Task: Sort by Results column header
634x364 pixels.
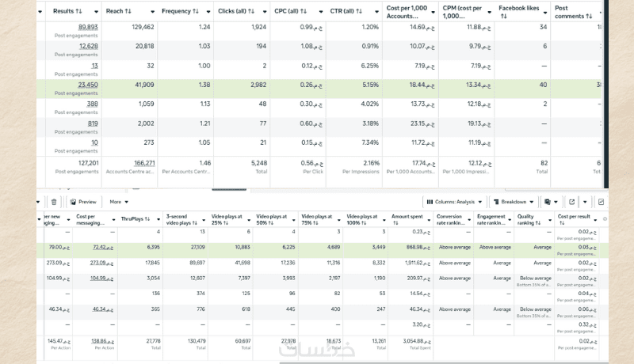Action: [x=67, y=12]
